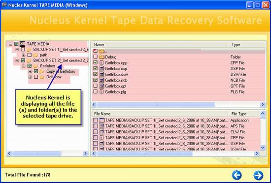
Task: Select the GetInbox.dsp file name
Action: pos(116,69)
